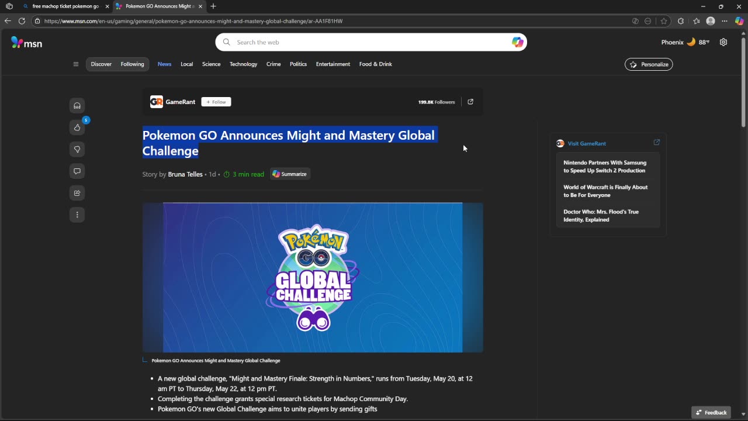Follow GameRant with Follow button

[216, 102]
